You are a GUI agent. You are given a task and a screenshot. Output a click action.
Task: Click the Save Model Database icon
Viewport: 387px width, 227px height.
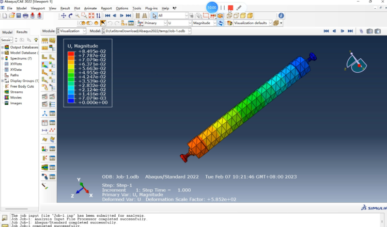coord(19,15)
